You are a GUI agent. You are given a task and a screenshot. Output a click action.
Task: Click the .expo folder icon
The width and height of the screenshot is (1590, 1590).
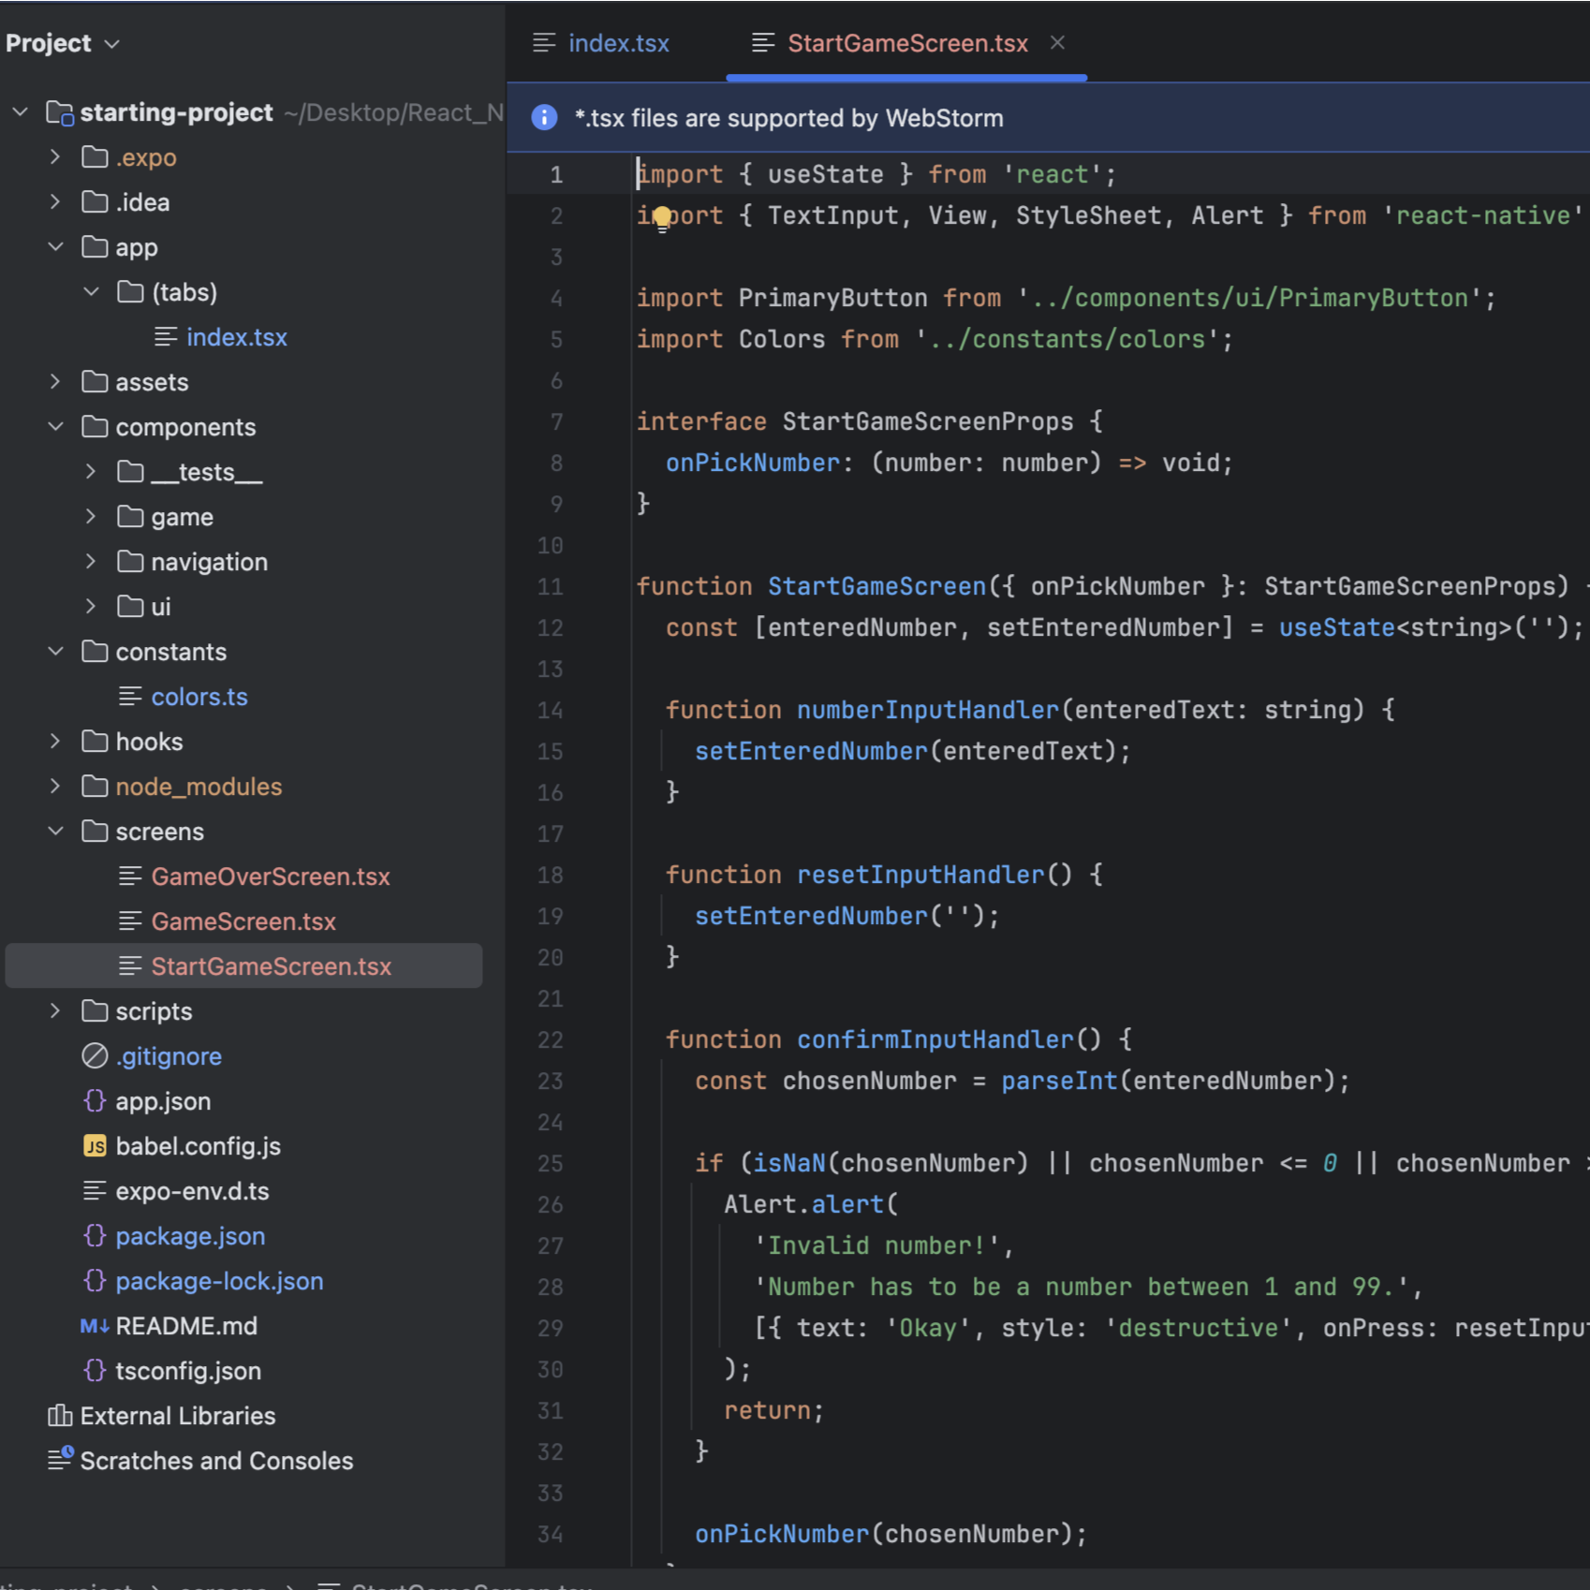95,156
